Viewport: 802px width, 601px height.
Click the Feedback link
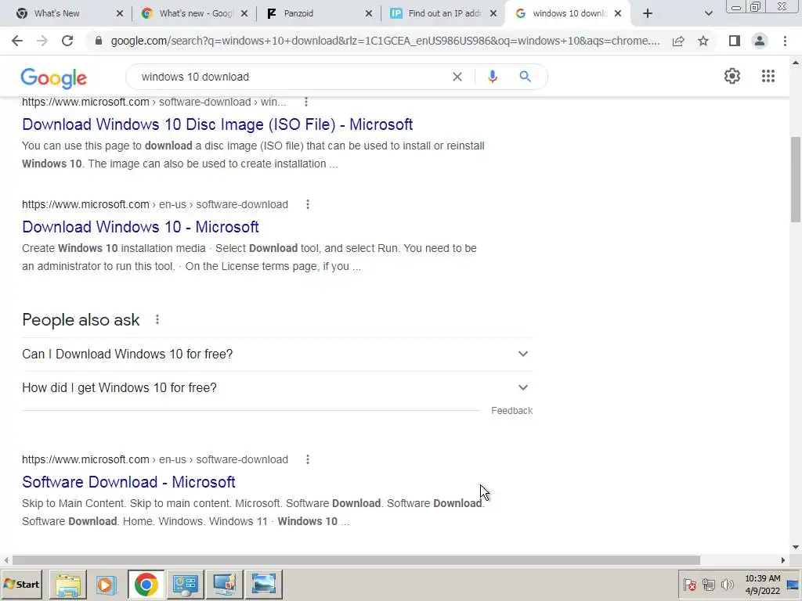[511, 411]
